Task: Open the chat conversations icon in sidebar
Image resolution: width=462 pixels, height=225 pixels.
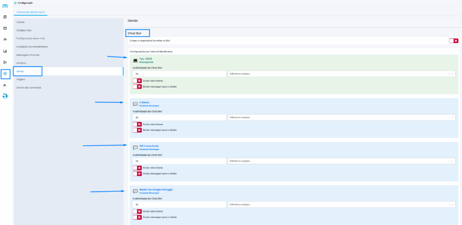Action: pos(5,17)
